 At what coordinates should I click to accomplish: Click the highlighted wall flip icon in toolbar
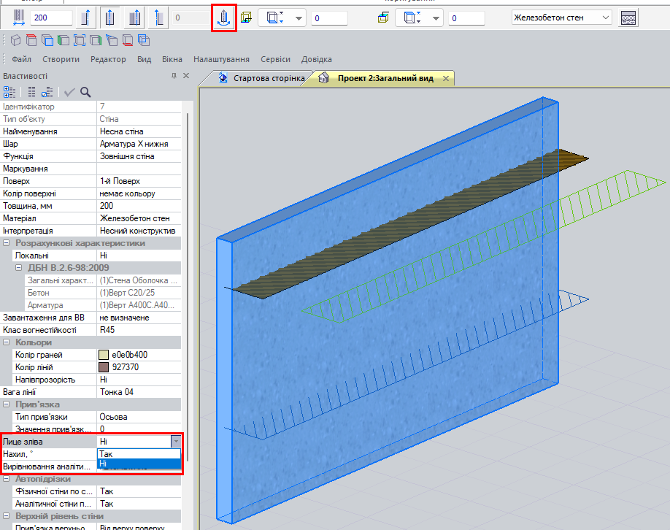click(x=224, y=18)
